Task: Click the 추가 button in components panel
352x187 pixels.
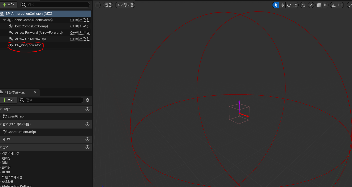Action: [x=8, y=5]
